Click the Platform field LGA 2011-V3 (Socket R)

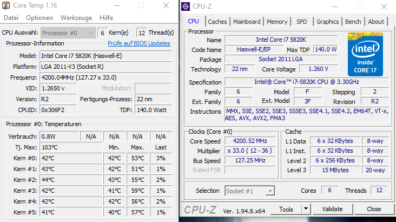106,67
